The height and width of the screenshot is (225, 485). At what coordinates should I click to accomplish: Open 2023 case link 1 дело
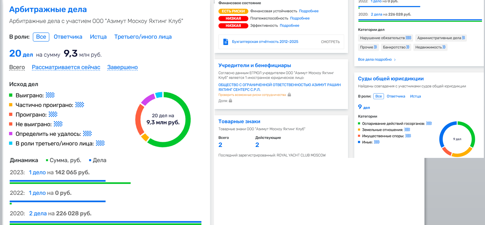[x=37, y=172]
